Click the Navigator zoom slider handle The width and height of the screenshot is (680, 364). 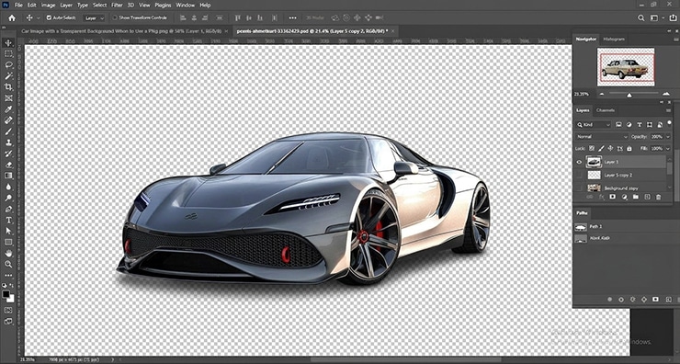[x=629, y=95]
